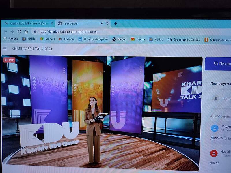The width and height of the screenshot is (231, 173).
Task: Reload the broadcast page
Action: point(19,31)
